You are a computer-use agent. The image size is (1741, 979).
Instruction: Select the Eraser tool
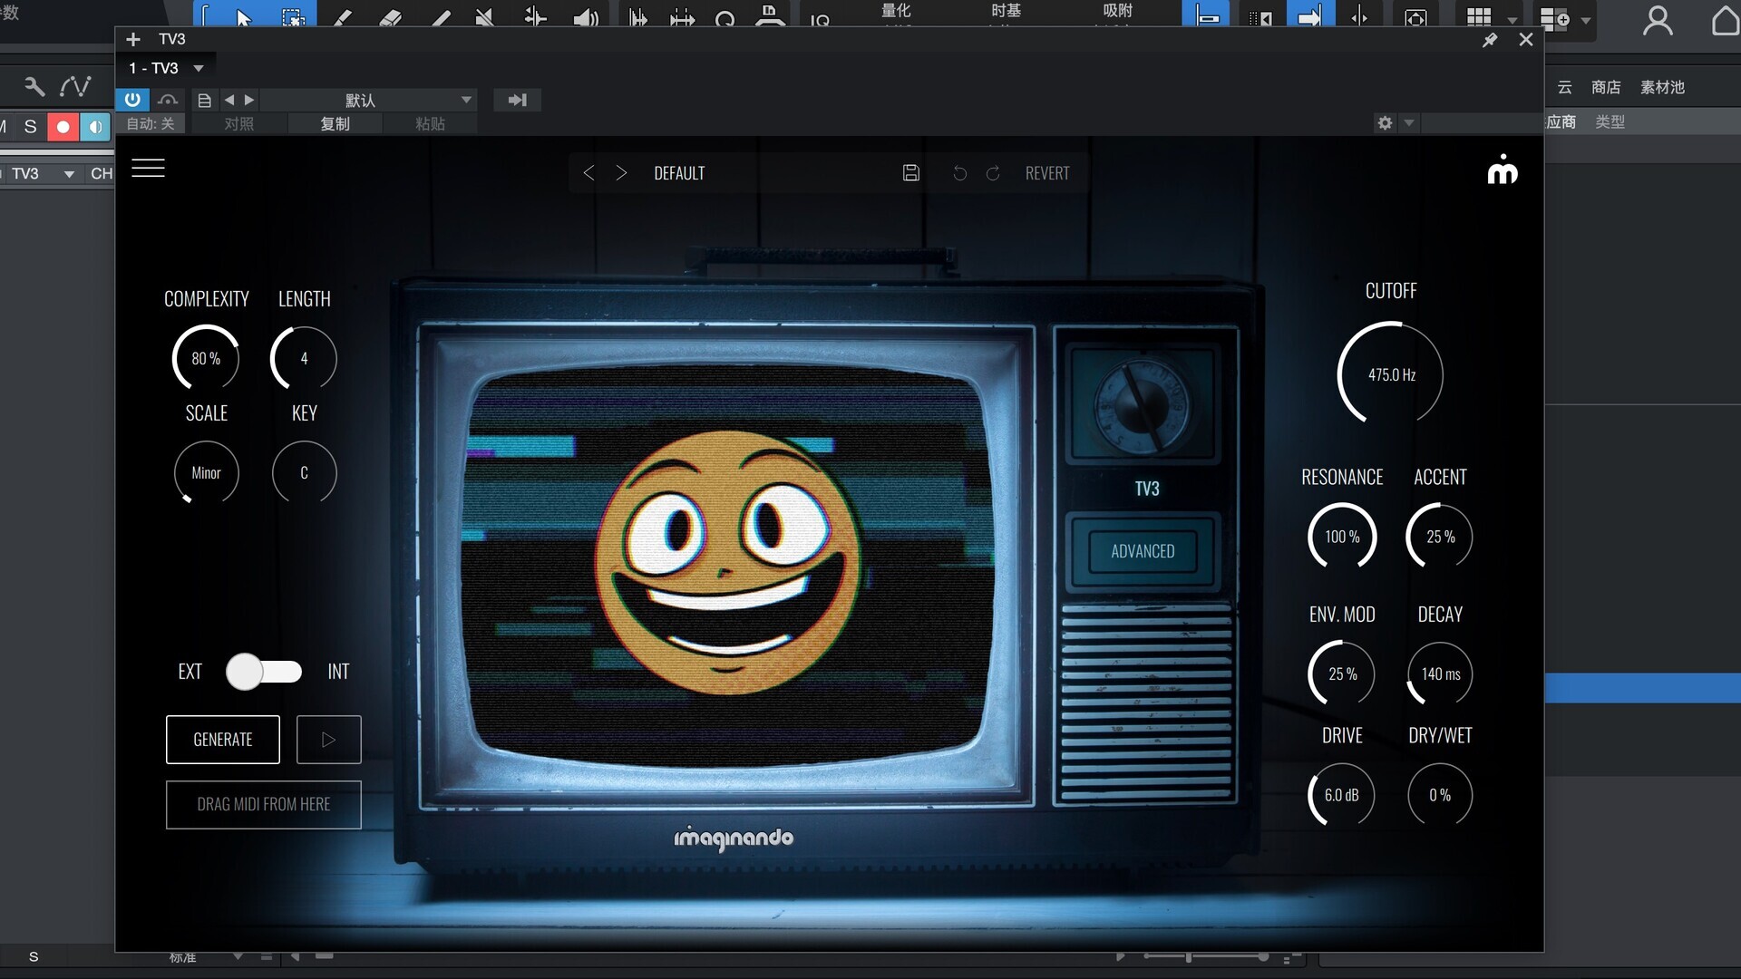(390, 17)
